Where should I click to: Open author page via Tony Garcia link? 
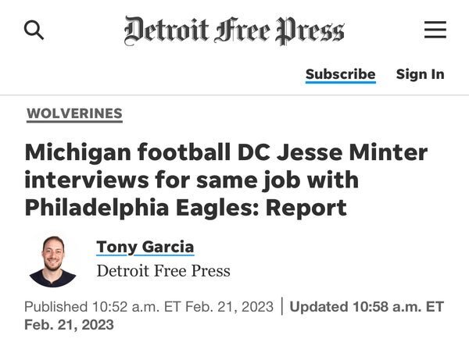[145, 248]
